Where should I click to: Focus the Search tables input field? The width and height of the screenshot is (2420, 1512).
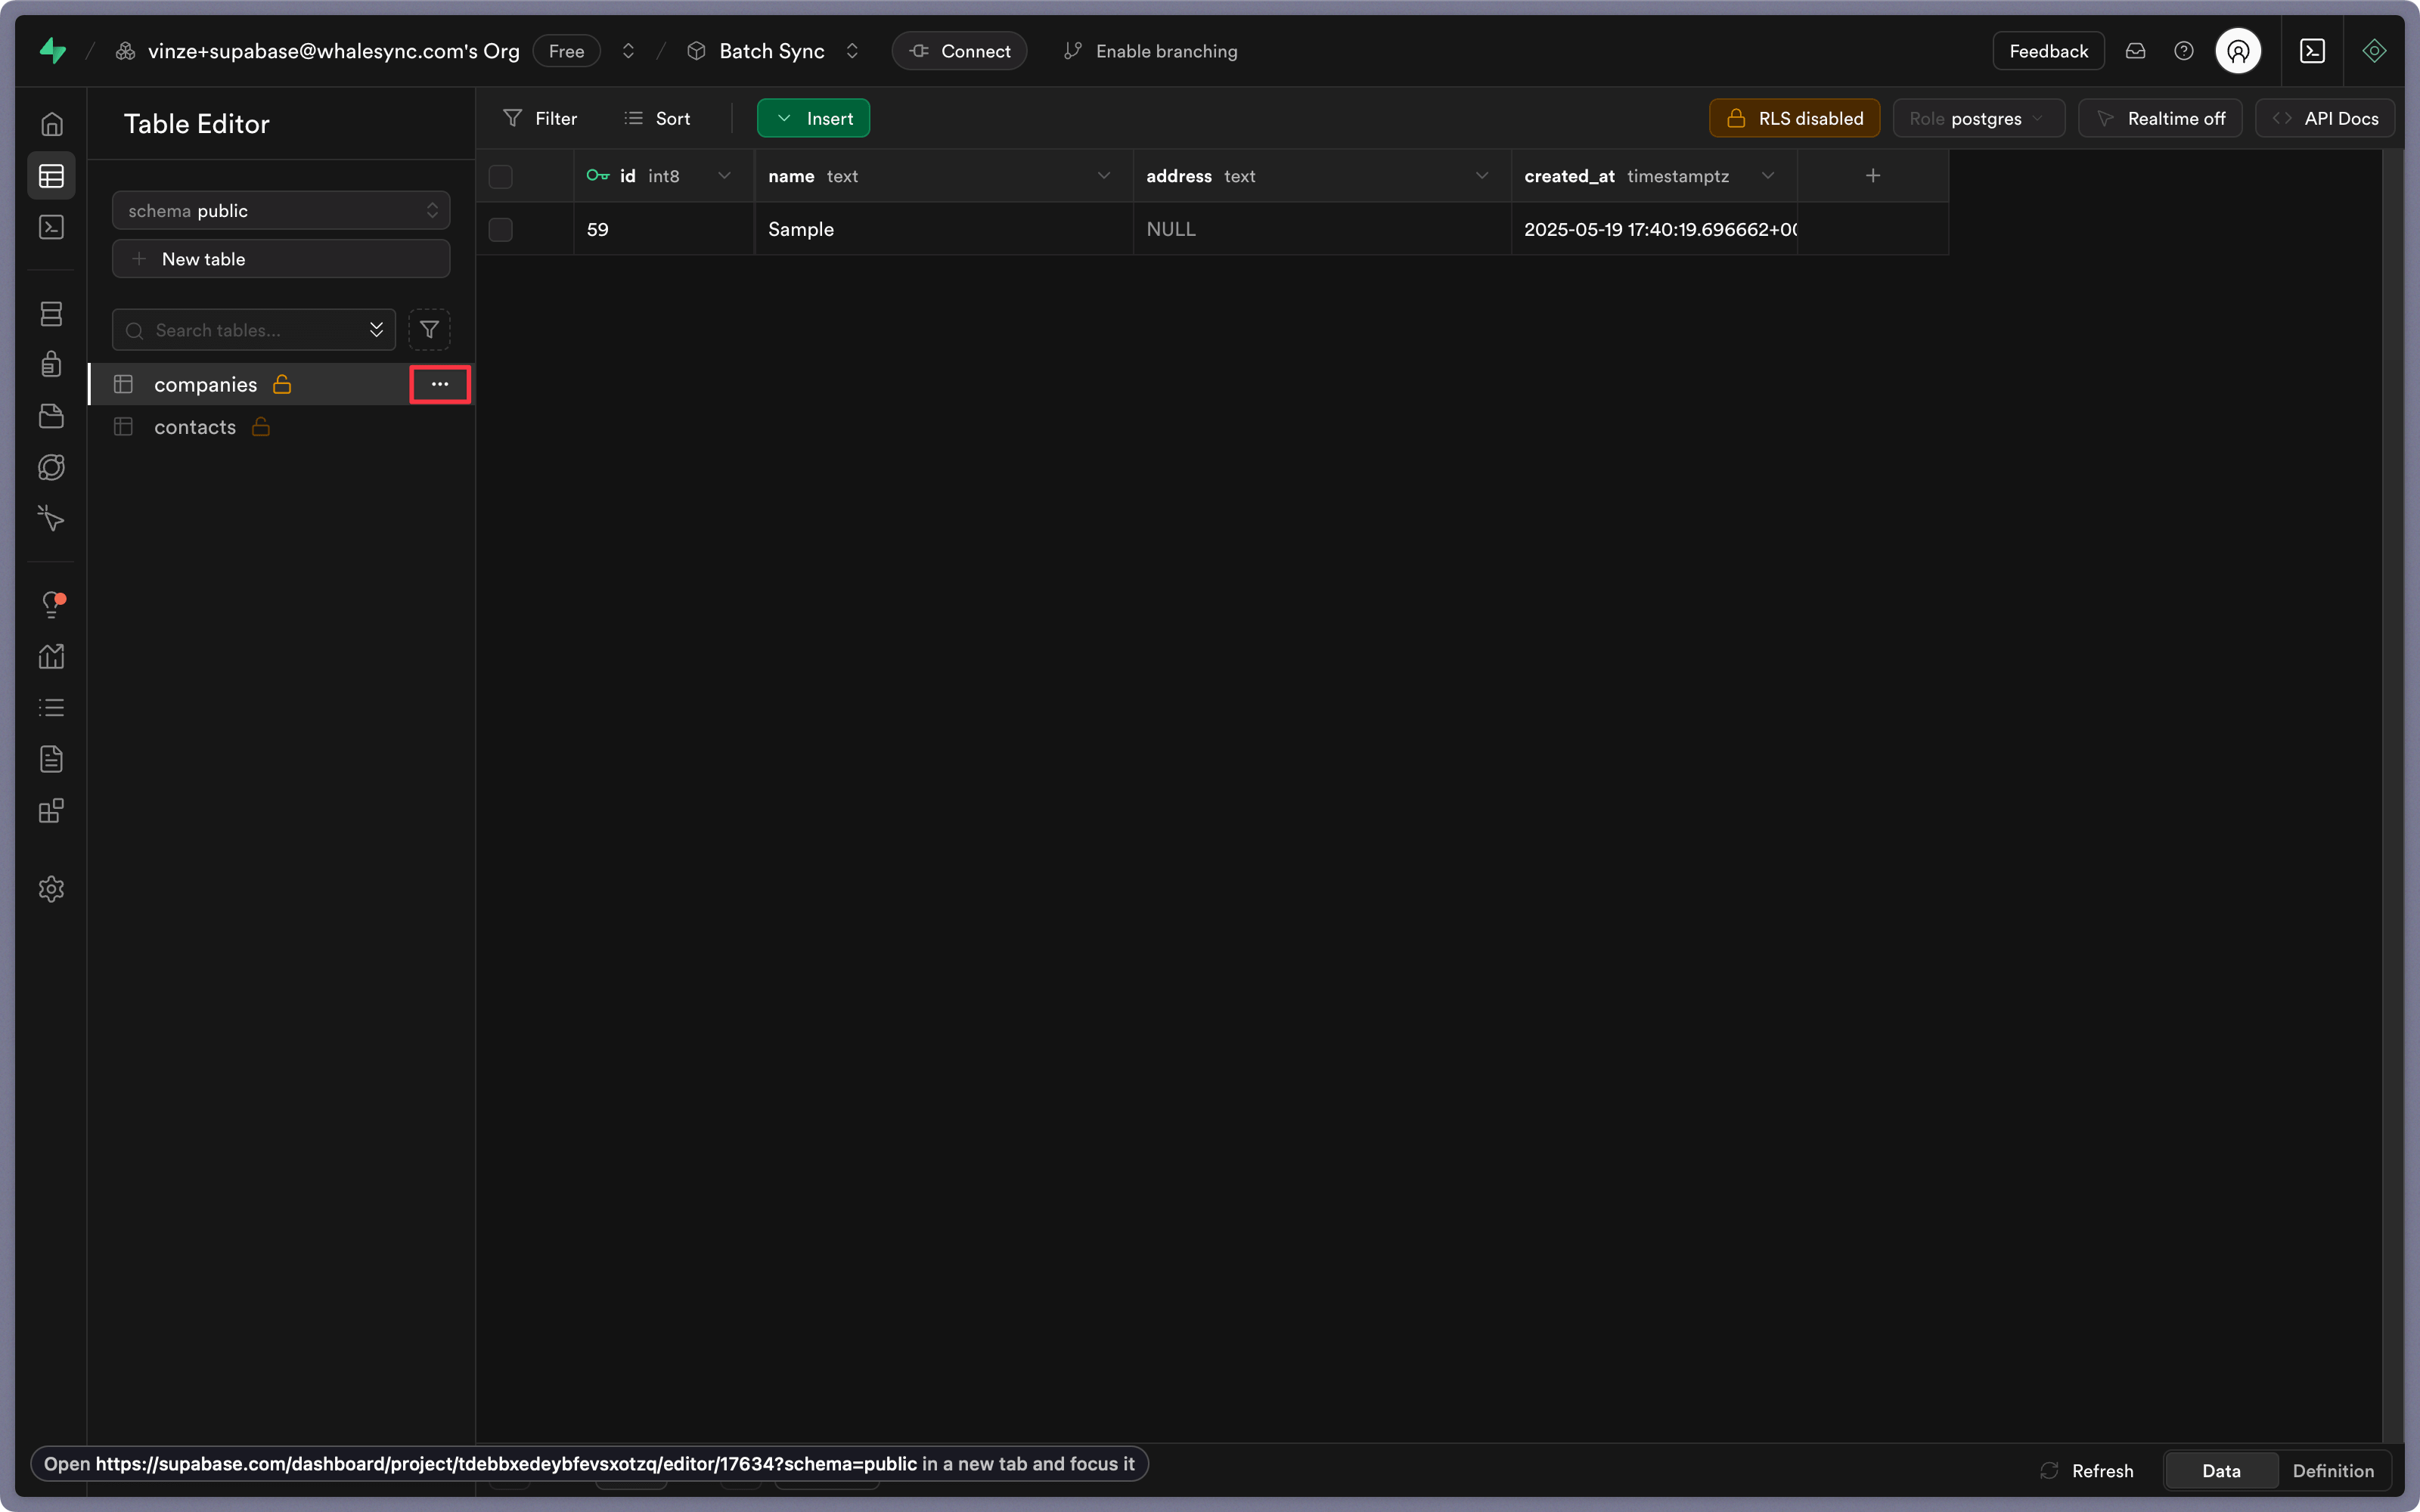pyautogui.click(x=254, y=330)
